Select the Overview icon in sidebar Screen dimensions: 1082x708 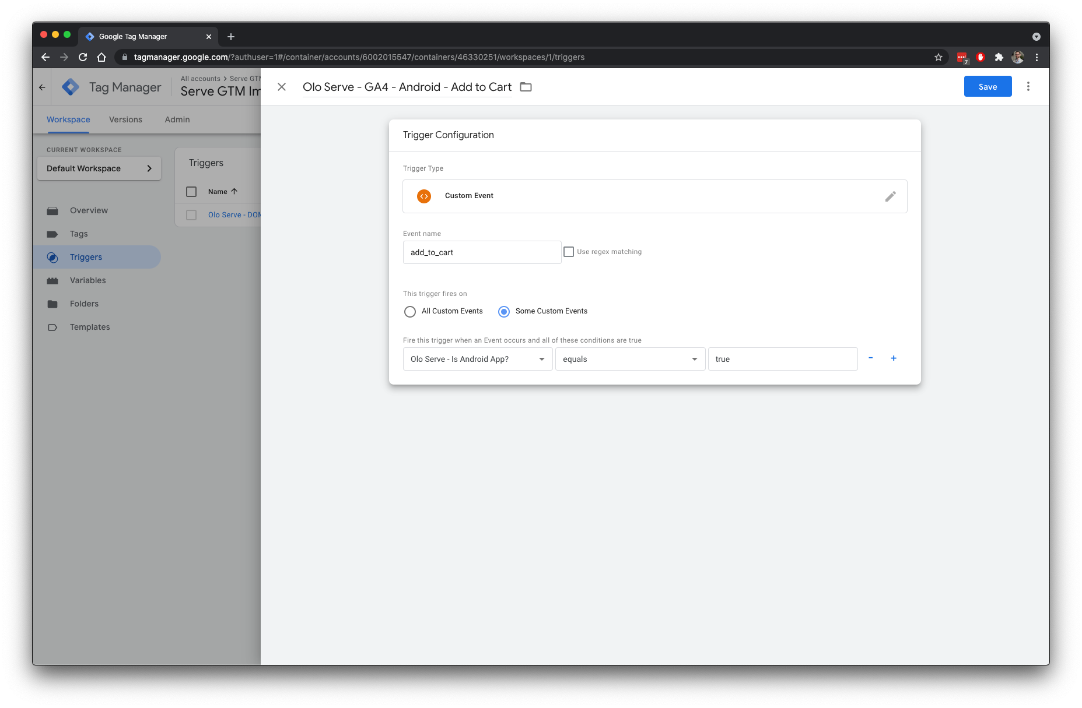[x=53, y=210]
